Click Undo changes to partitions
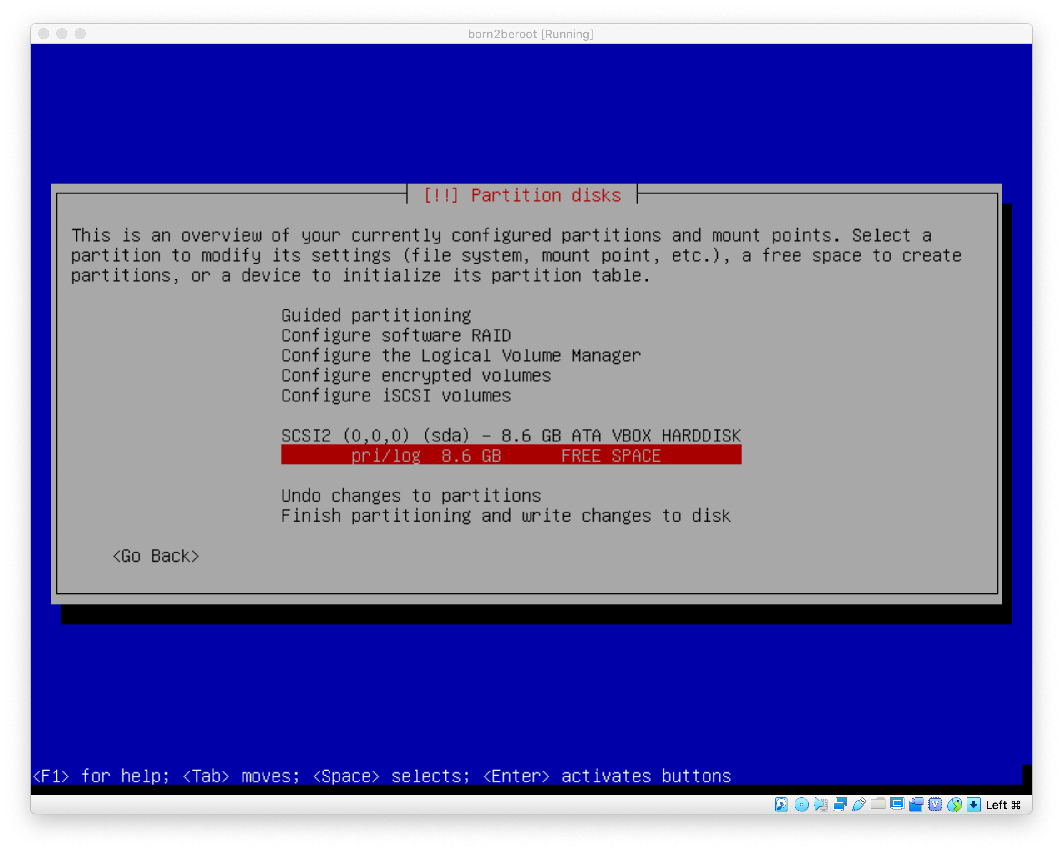1063x852 pixels. 411,496
